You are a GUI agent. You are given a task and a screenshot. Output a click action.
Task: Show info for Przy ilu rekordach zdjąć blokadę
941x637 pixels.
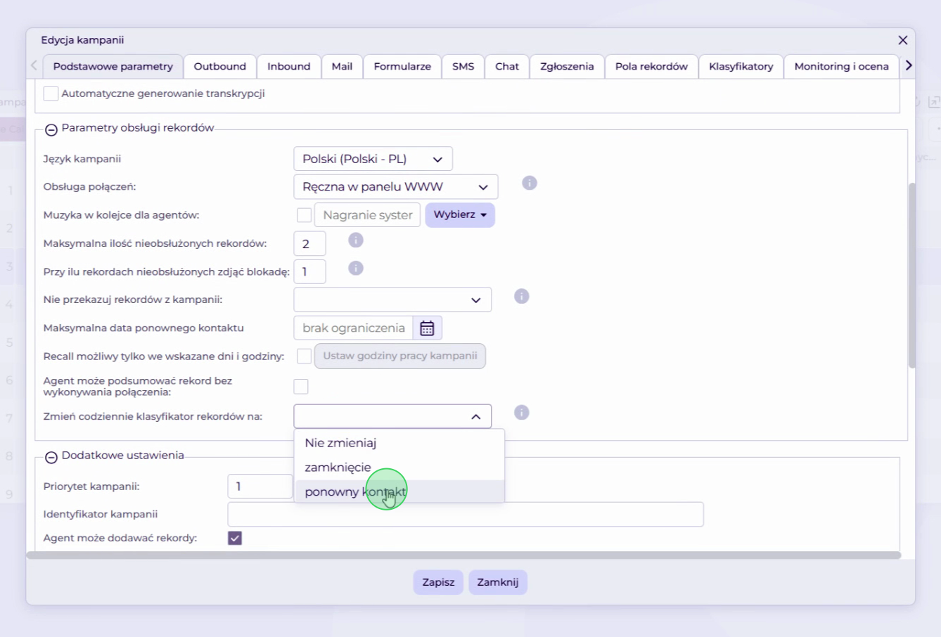coord(356,269)
